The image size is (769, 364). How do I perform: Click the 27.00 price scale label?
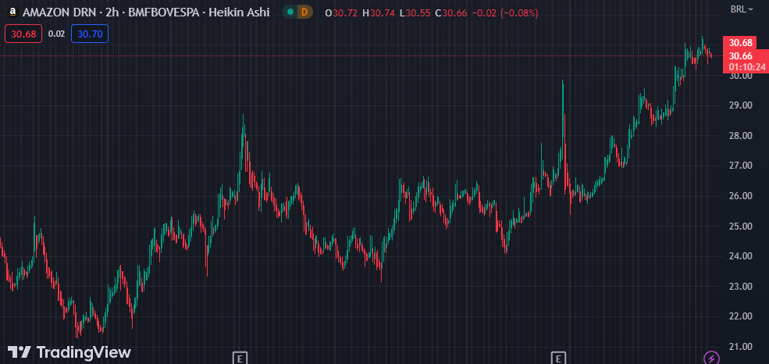741,166
